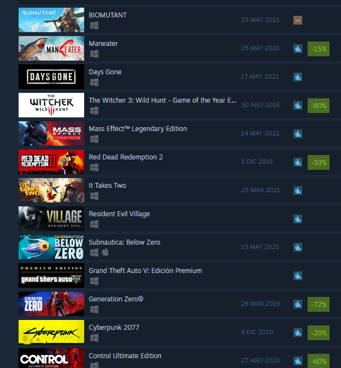The image size is (341, 368).
Task: Click the -33% badge for Red Dead Redemption 2
Action: pyautogui.click(x=319, y=162)
